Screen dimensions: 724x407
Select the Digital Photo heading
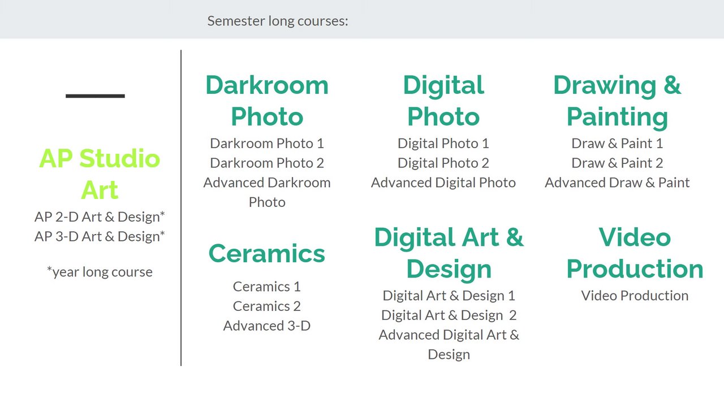[443, 101]
